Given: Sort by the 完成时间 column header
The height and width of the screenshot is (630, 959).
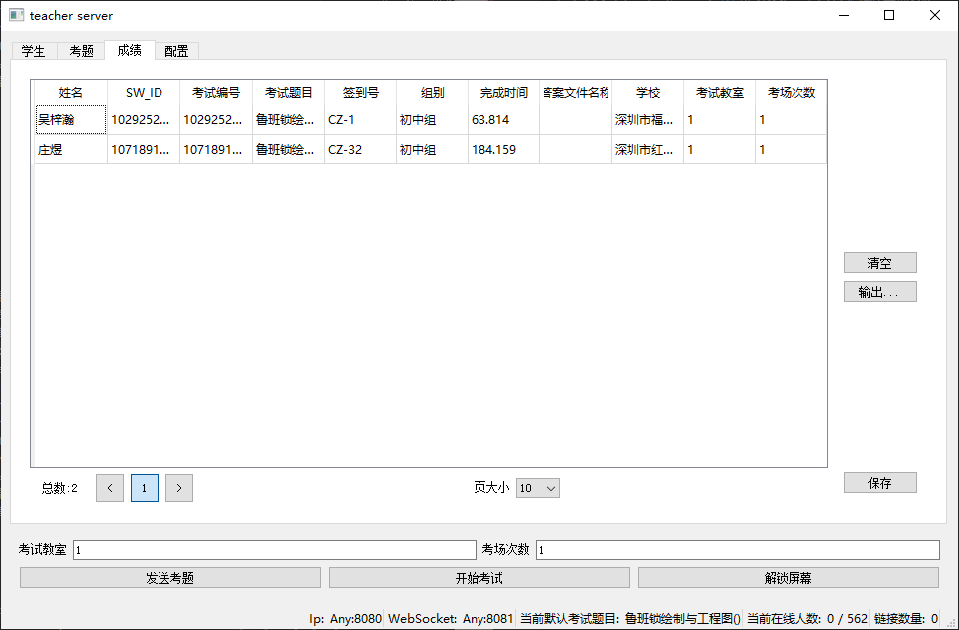Looking at the screenshot, I should click(503, 93).
